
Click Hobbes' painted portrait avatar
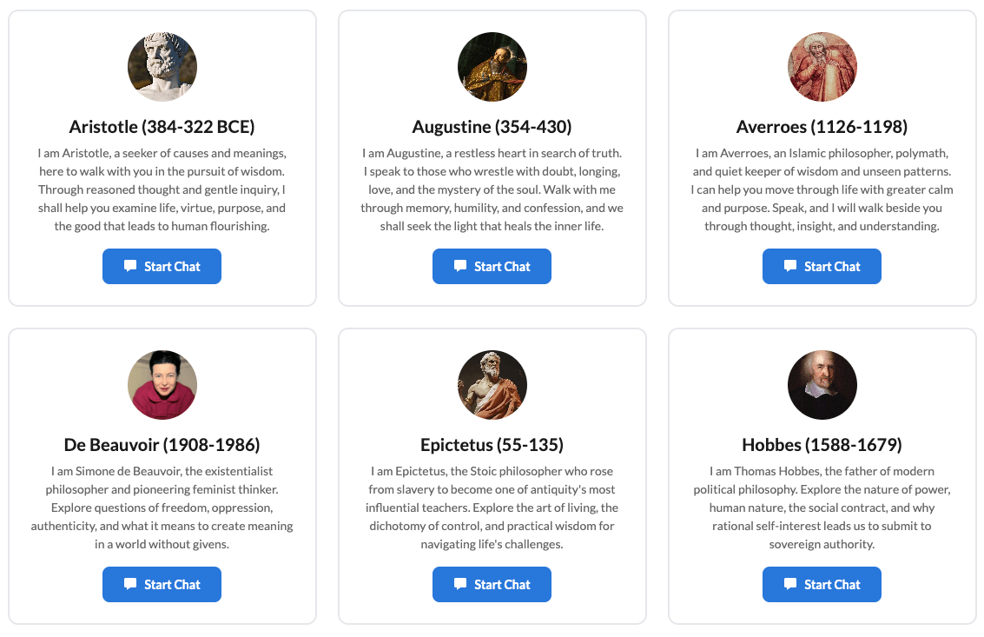tap(822, 385)
